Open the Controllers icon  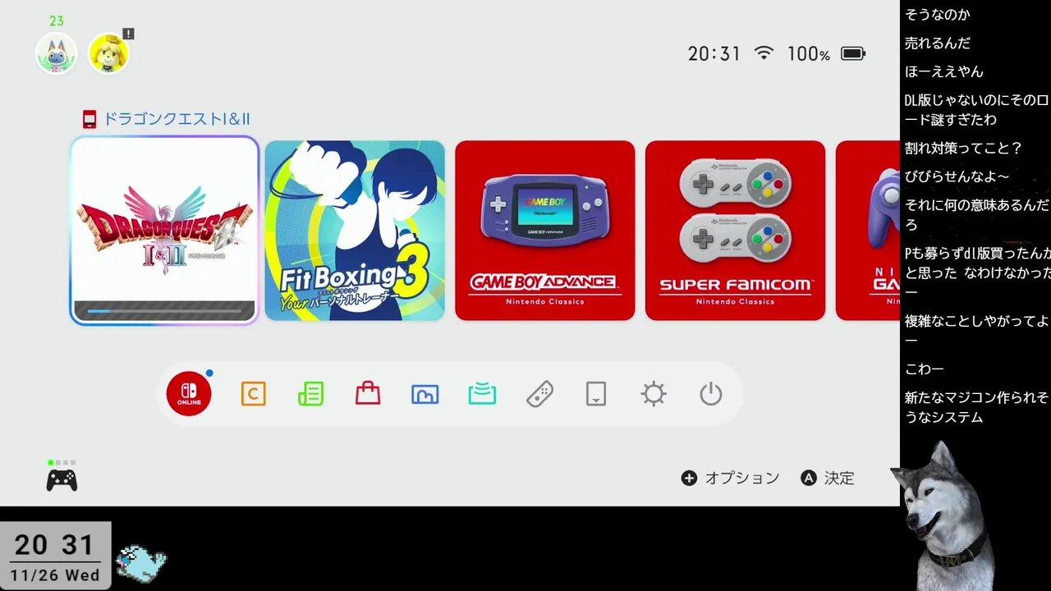(x=539, y=394)
